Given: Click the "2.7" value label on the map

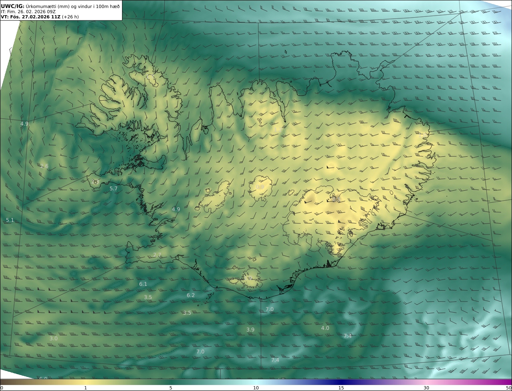Looking at the screenshot, I should (157, 255).
